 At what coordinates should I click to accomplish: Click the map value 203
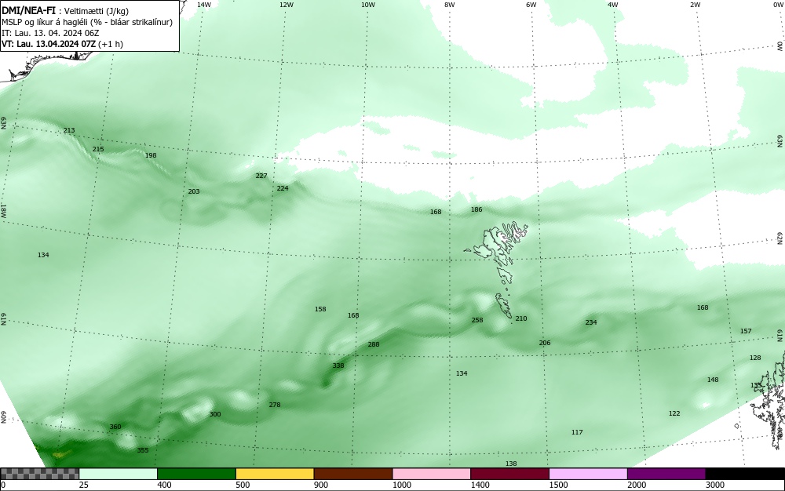click(194, 191)
